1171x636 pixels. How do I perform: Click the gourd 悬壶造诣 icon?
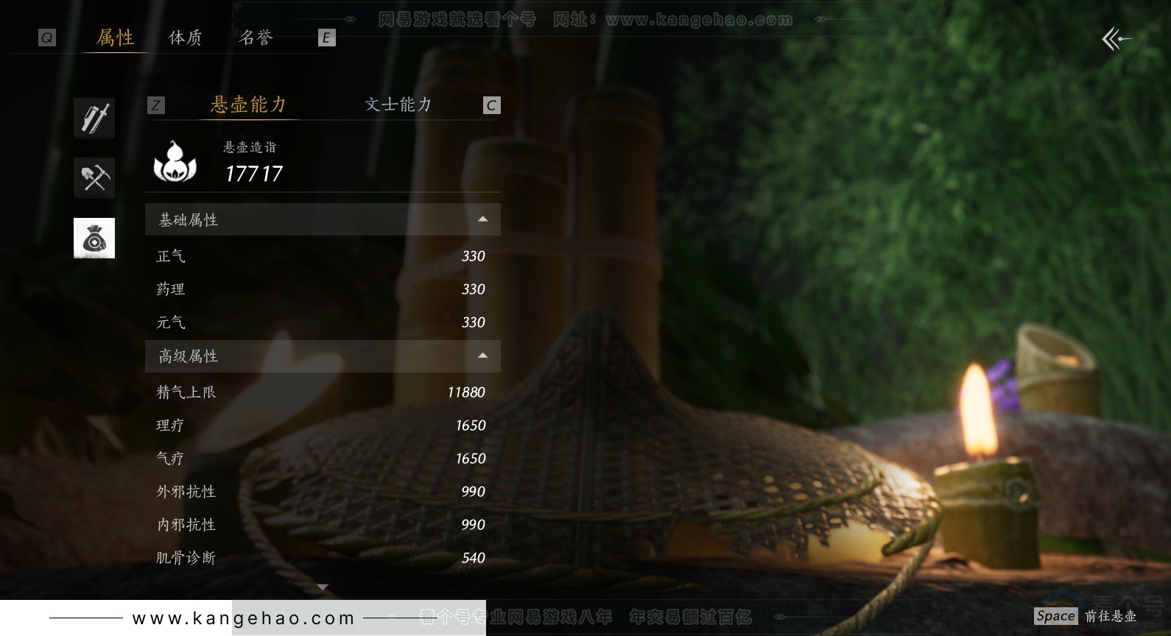click(175, 161)
